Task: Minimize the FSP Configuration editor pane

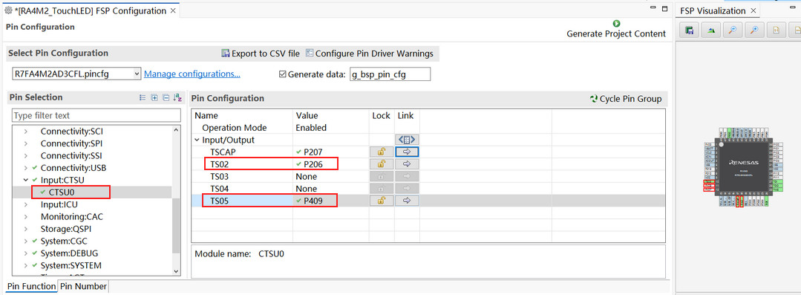Action: tap(653, 8)
